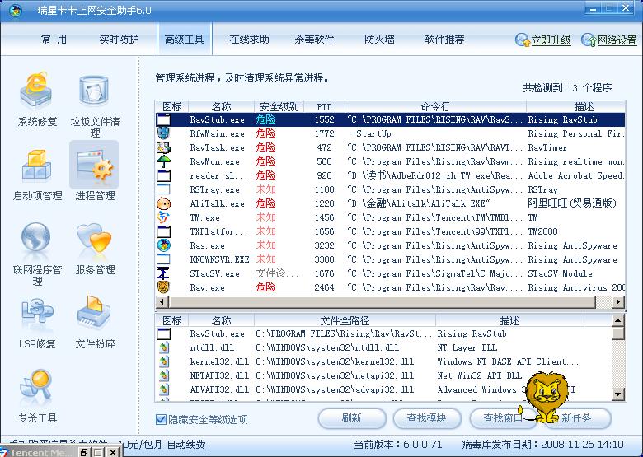Click the process list left scroll arrow
Screen dimensions: 643x457
(162, 302)
